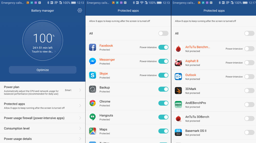Open Protected apps row chevron
This screenshot has height=143, width=256.
pyautogui.click(x=80, y=106)
